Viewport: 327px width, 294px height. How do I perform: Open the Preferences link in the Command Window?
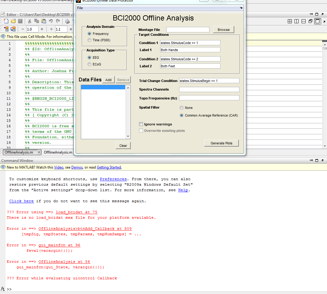(113, 179)
